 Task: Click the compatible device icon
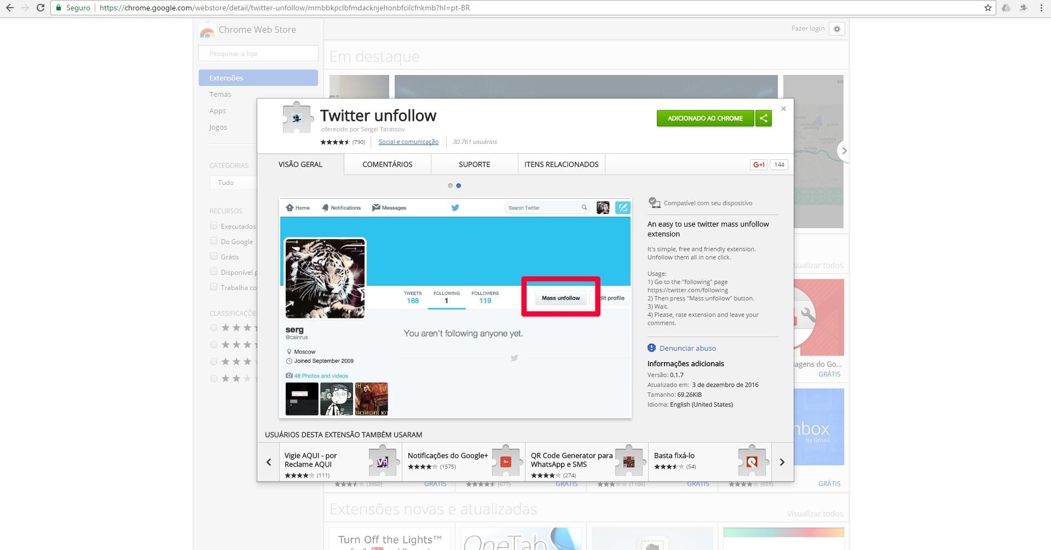click(x=654, y=202)
